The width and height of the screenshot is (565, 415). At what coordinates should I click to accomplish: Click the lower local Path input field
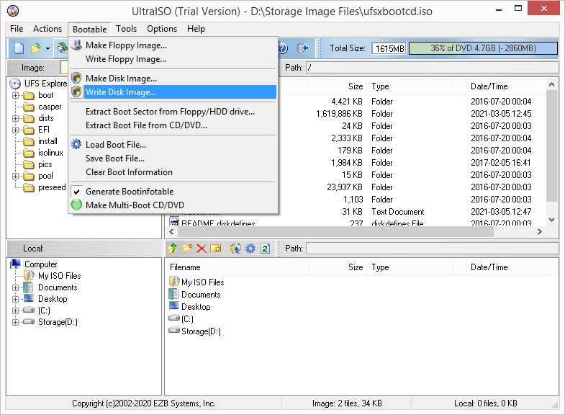430,249
